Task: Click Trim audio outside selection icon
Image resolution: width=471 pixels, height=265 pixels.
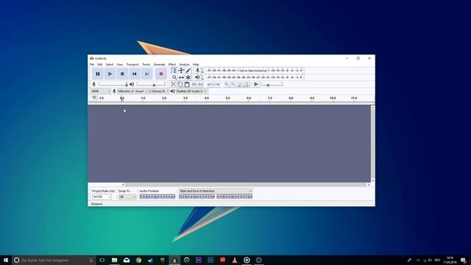Action: pyautogui.click(x=194, y=85)
